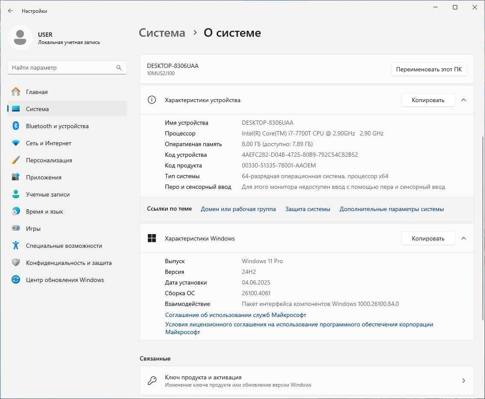
Task: Click Система breadcrumb in the header
Action: point(162,33)
